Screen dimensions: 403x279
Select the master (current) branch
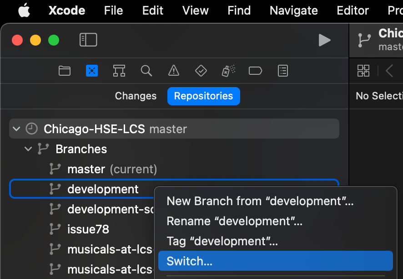coord(112,169)
